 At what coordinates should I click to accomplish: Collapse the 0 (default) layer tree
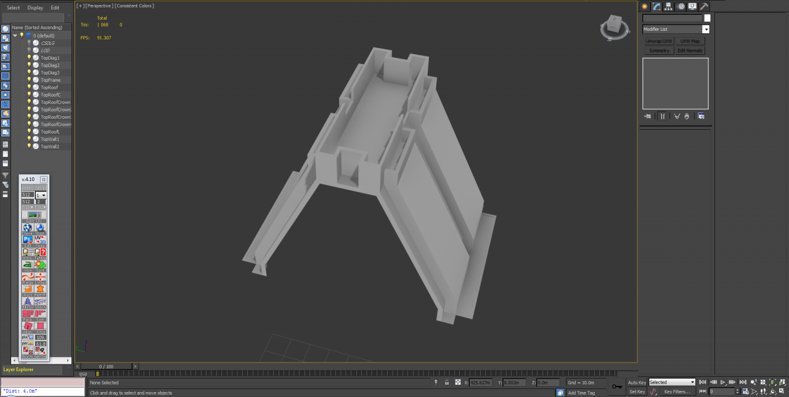click(x=15, y=36)
